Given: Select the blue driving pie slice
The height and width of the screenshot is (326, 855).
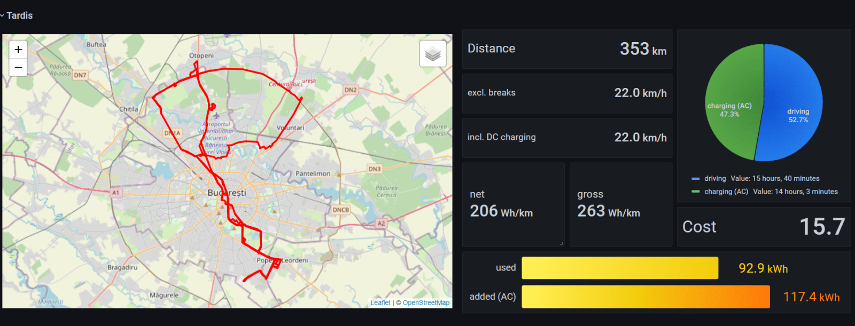Looking at the screenshot, I should (794, 101).
